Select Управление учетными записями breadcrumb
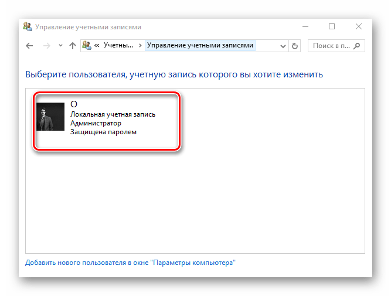 [x=200, y=46]
